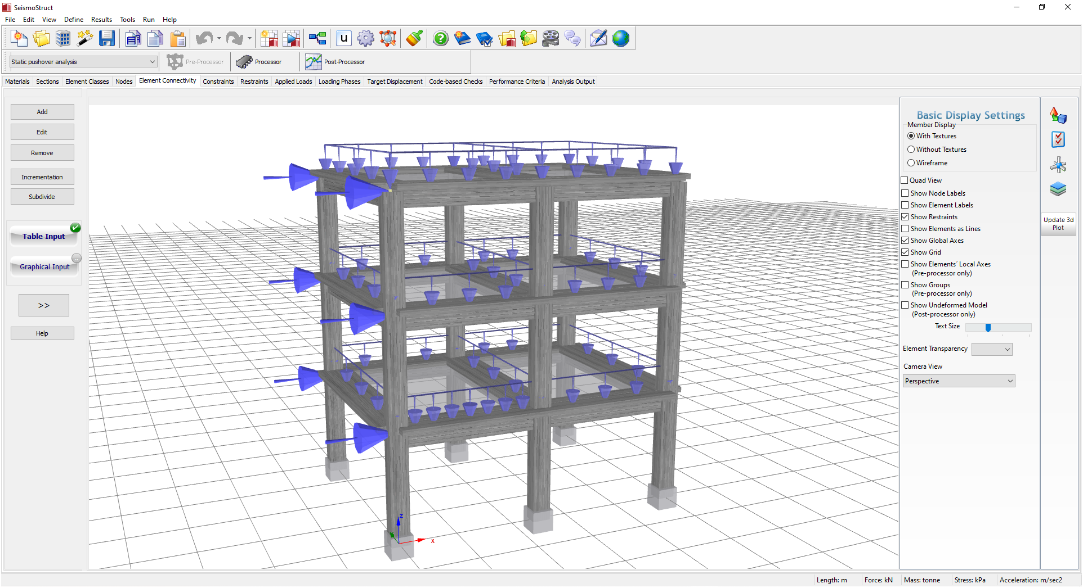This screenshot has width=1083, height=588.
Task: Disable the Show Grid checkbox
Action: [x=905, y=252]
